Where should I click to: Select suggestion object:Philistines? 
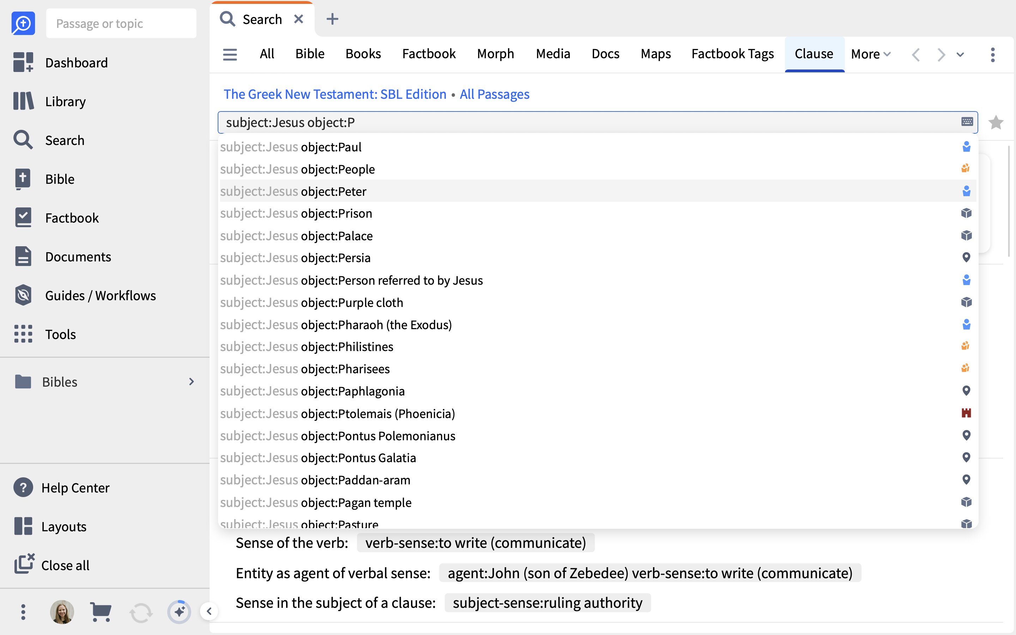(x=598, y=346)
